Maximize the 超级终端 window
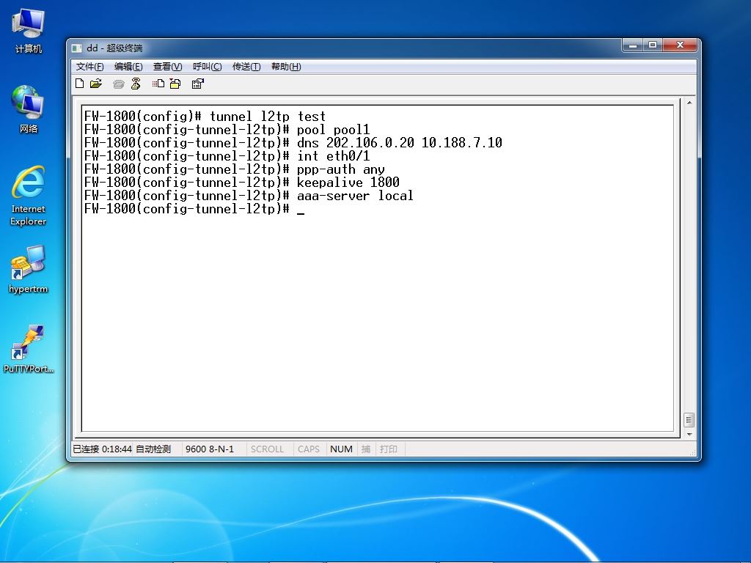751x563 pixels. [652, 45]
